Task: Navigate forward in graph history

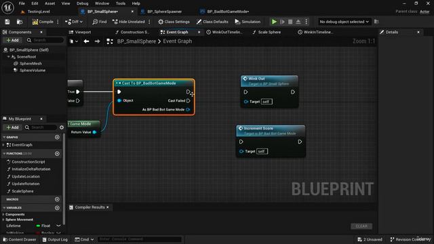Action: [x=97, y=41]
